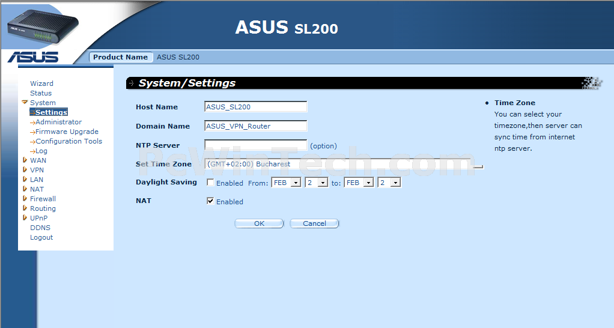The height and width of the screenshot is (328, 614).
Task: Click the router product image
Action: 43,26
